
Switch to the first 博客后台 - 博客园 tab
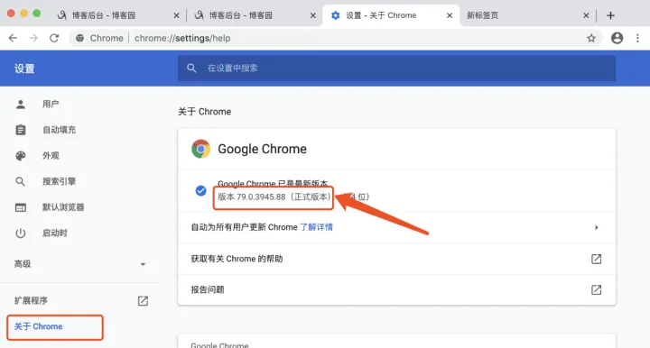118,15
